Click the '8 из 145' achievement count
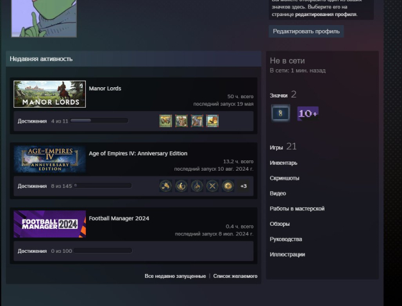The width and height of the screenshot is (402, 306). (x=62, y=186)
